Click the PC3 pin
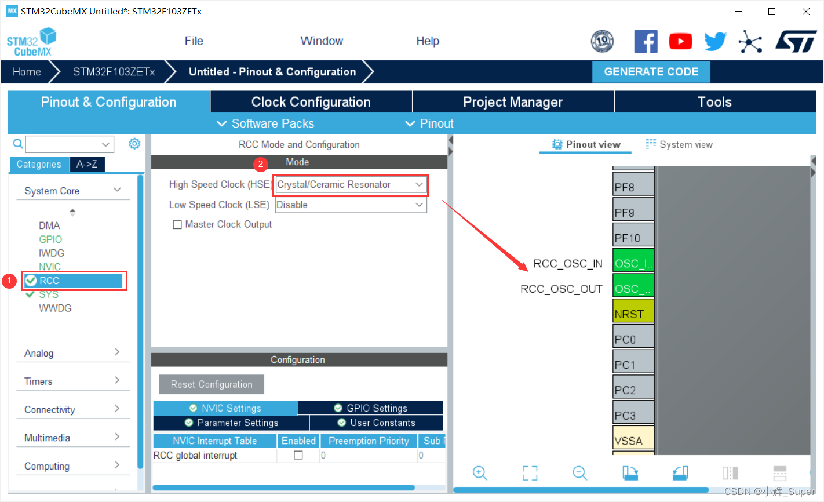The height and width of the screenshot is (502, 824). pyautogui.click(x=633, y=412)
